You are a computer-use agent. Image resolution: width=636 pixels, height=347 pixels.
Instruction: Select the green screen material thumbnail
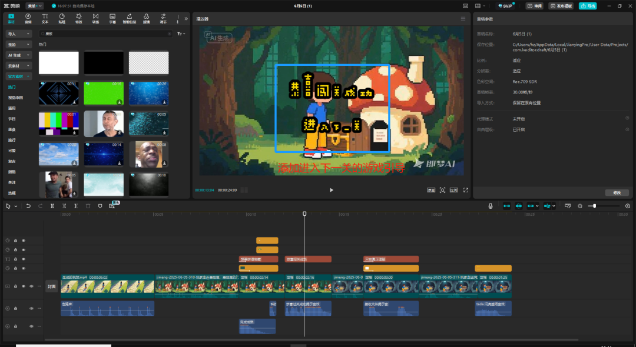(104, 93)
